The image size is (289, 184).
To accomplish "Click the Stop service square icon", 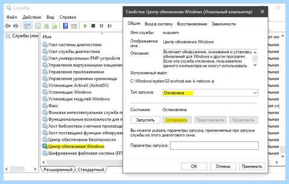I will coord(93,26).
